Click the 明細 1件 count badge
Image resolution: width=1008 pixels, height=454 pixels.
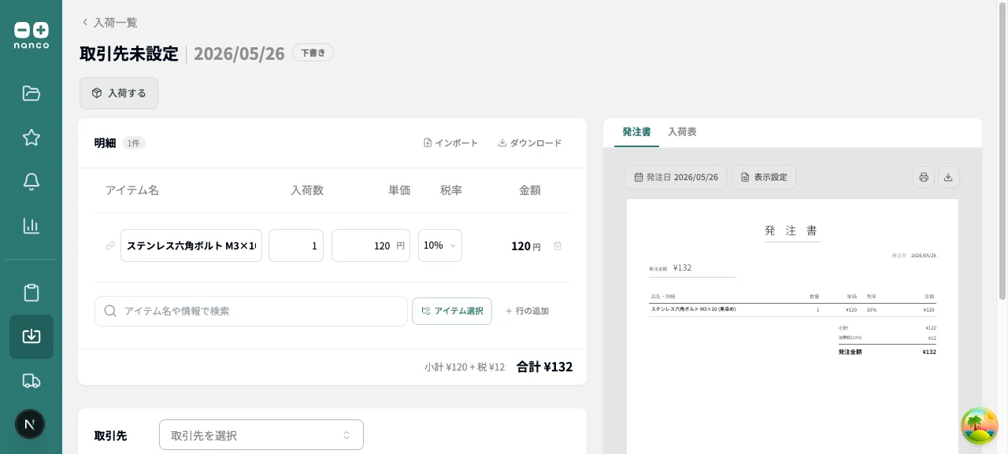(134, 143)
